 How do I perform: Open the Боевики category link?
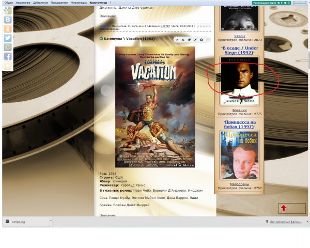[239, 110]
